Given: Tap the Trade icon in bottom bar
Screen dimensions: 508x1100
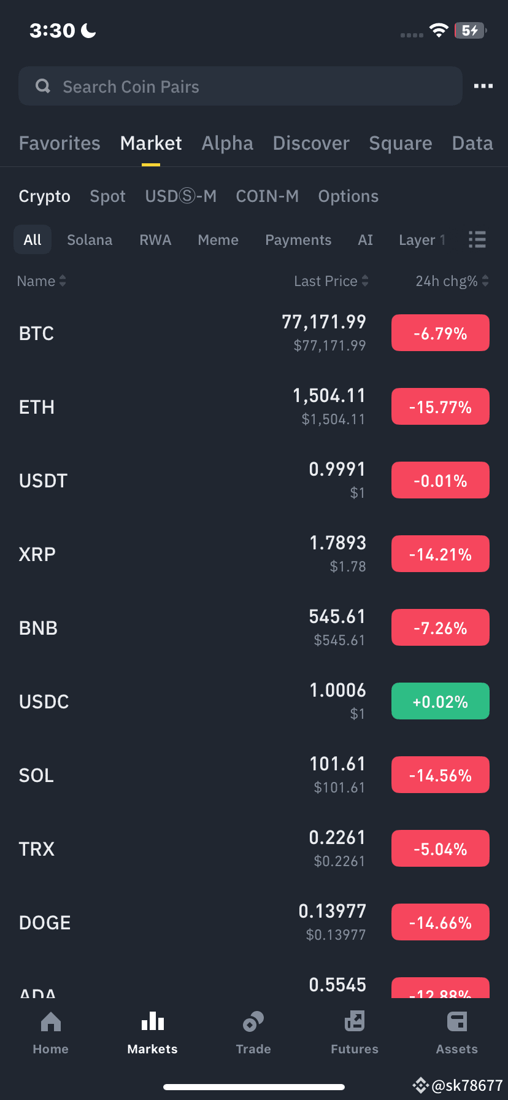Looking at the screenshot, I should click(253, 1022).
